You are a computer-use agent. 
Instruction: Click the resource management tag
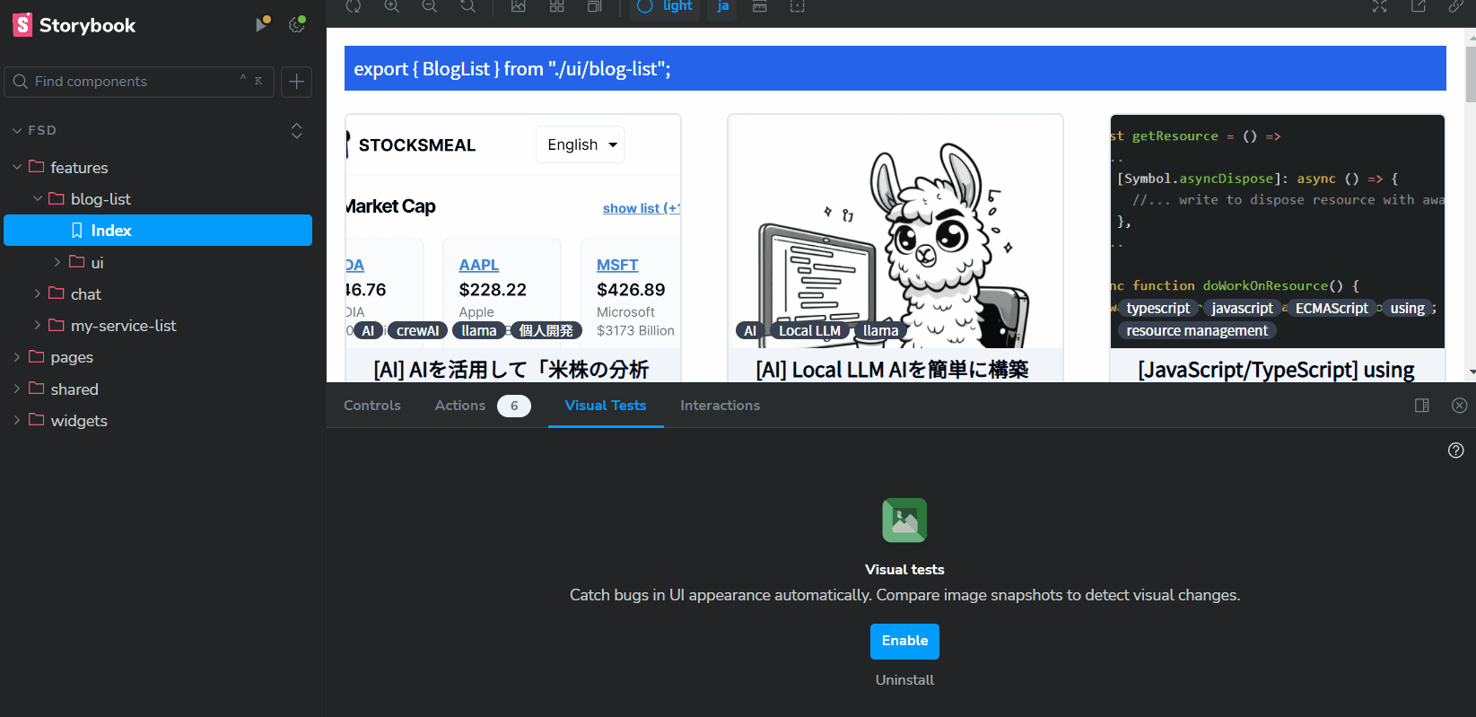(1197, 331)
